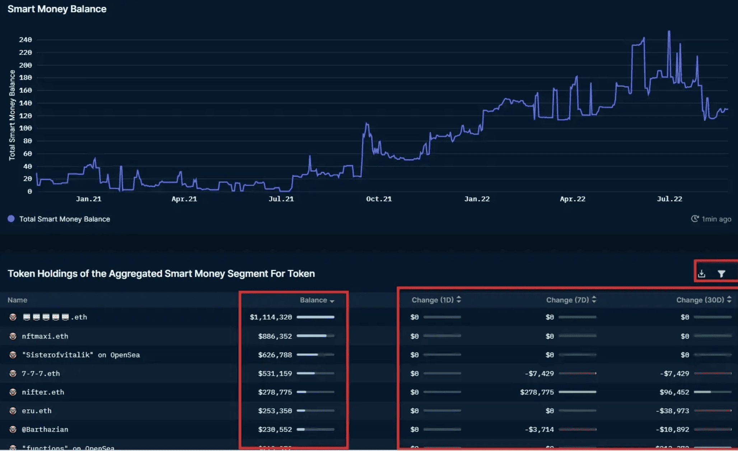Sort by Change (30D) column

[x=729, y=299]
